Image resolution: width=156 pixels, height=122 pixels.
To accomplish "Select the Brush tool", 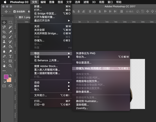I will coord(10,37).
